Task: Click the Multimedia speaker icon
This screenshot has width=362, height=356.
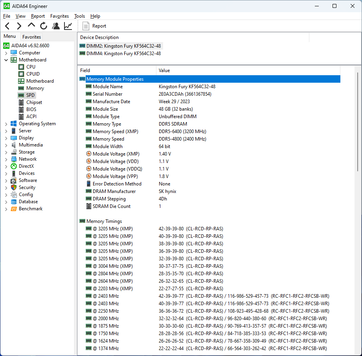Action: click(14, 145)
